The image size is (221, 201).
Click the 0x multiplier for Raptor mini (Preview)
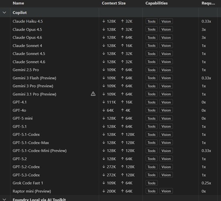(204, 191)
